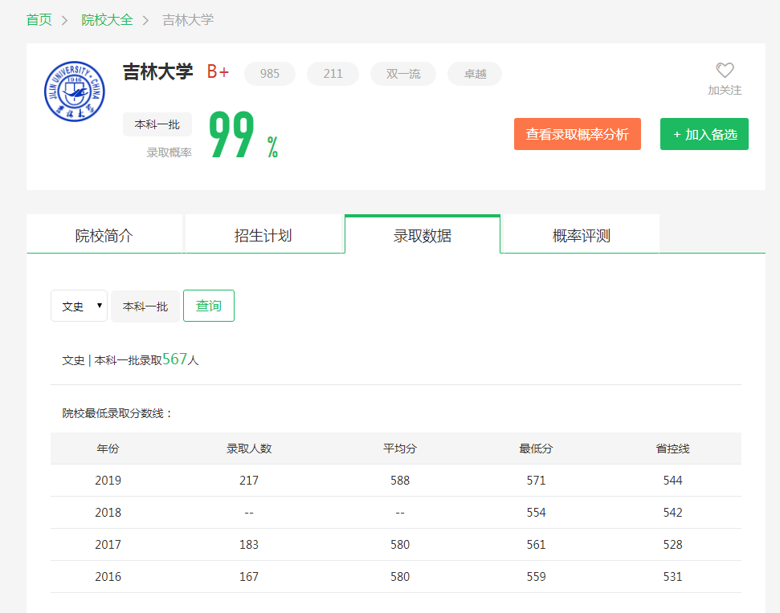Click the 985 badge label

[x=269, y=73]
